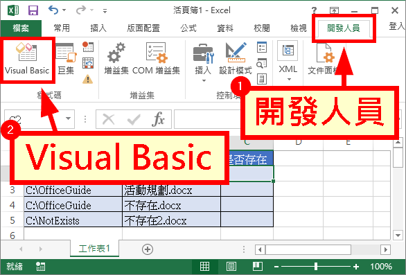Open the Macros (巨集) dialog

[66, 59]
